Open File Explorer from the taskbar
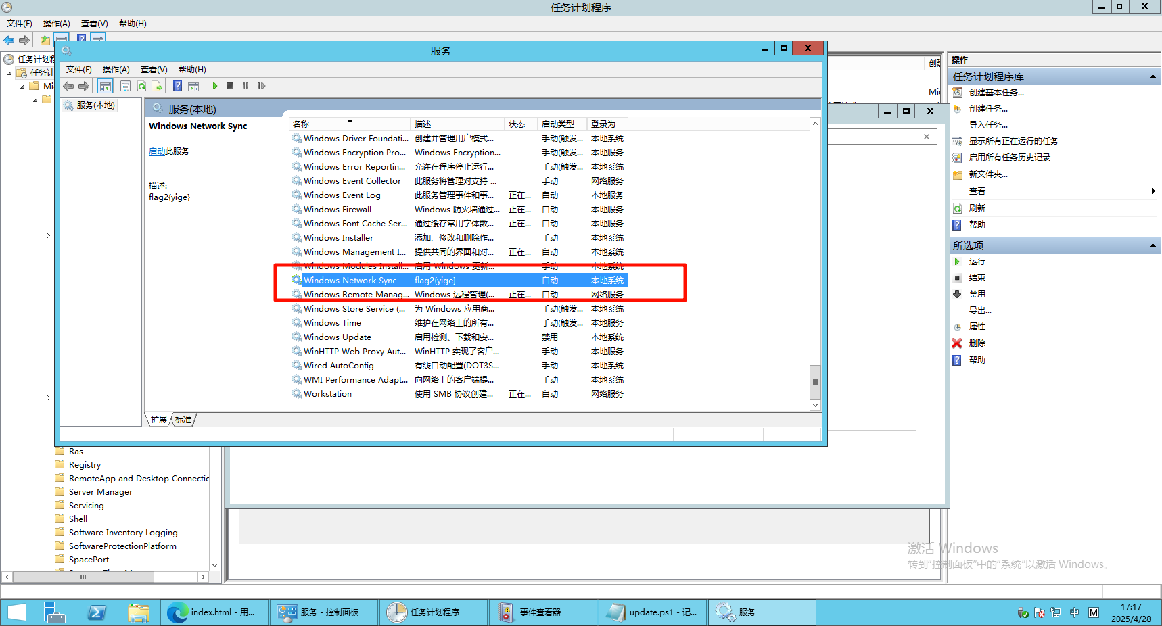This screenshot has width=1162, height=626. click(139, 612)
